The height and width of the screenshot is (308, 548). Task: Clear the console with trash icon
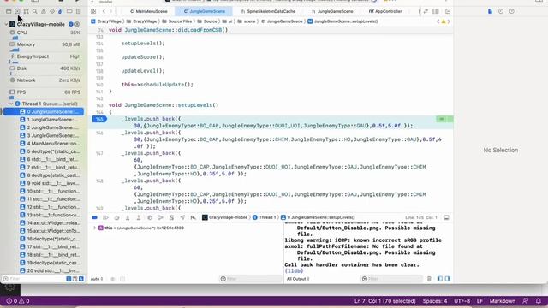(429, 279)
